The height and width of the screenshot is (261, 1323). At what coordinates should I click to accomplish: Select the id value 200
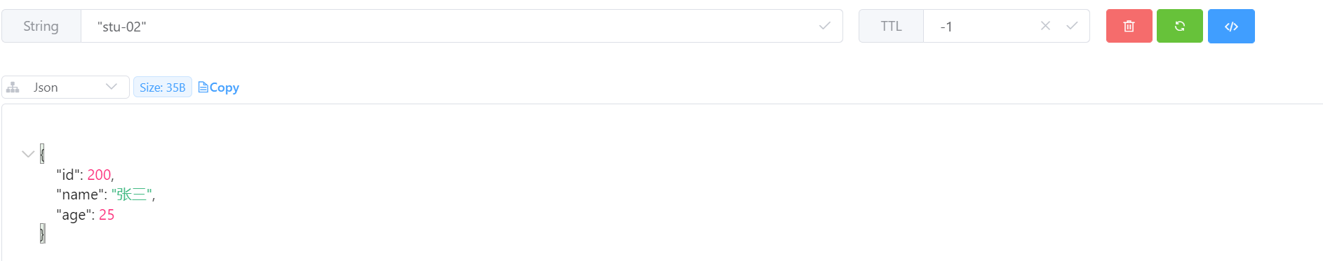(x=99, y=175)
